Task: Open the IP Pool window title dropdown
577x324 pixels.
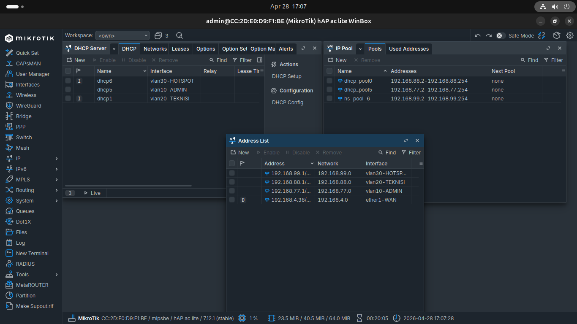Action: click(360, 49)
